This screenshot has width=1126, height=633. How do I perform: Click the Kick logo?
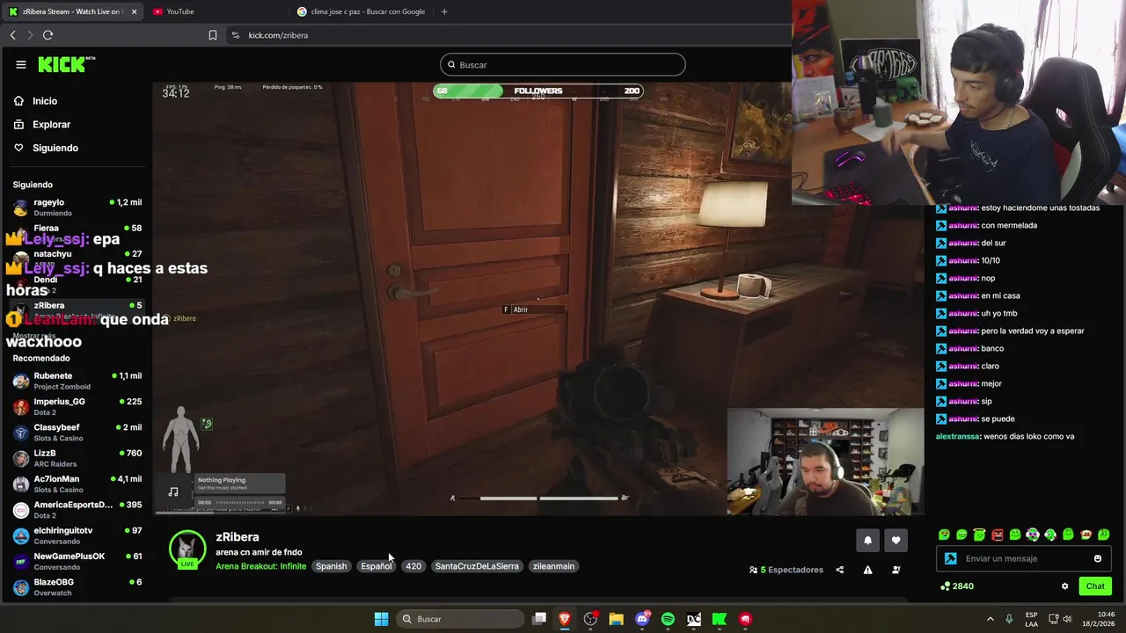click(66, 64)
